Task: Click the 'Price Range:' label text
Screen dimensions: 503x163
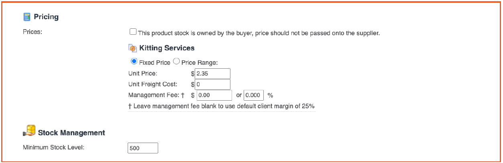Action: [x=200, y=63]
